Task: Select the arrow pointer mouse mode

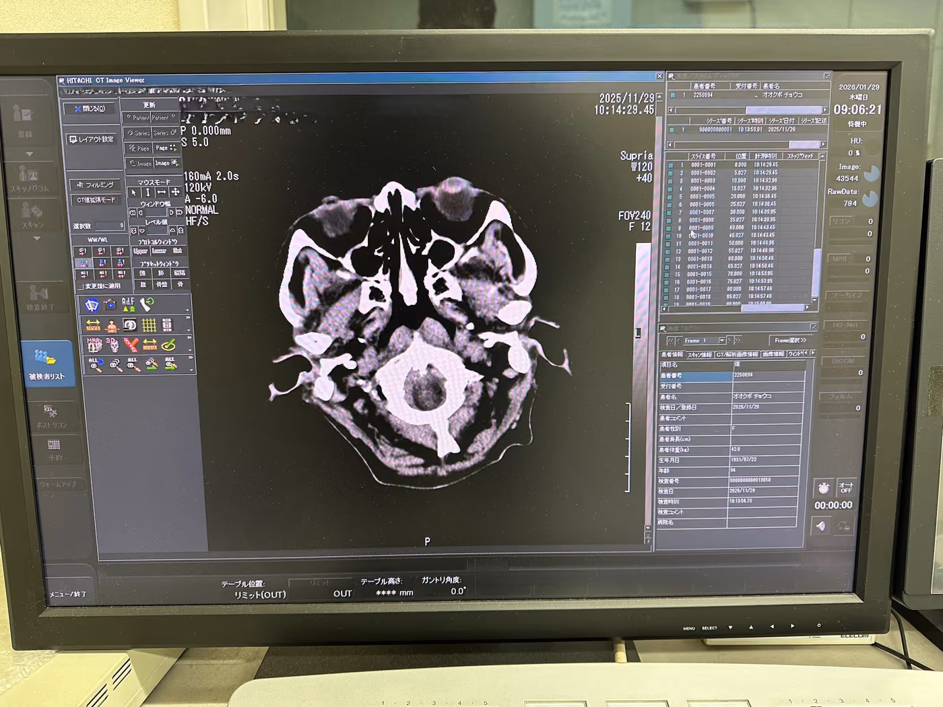Action: coord(134,193)
